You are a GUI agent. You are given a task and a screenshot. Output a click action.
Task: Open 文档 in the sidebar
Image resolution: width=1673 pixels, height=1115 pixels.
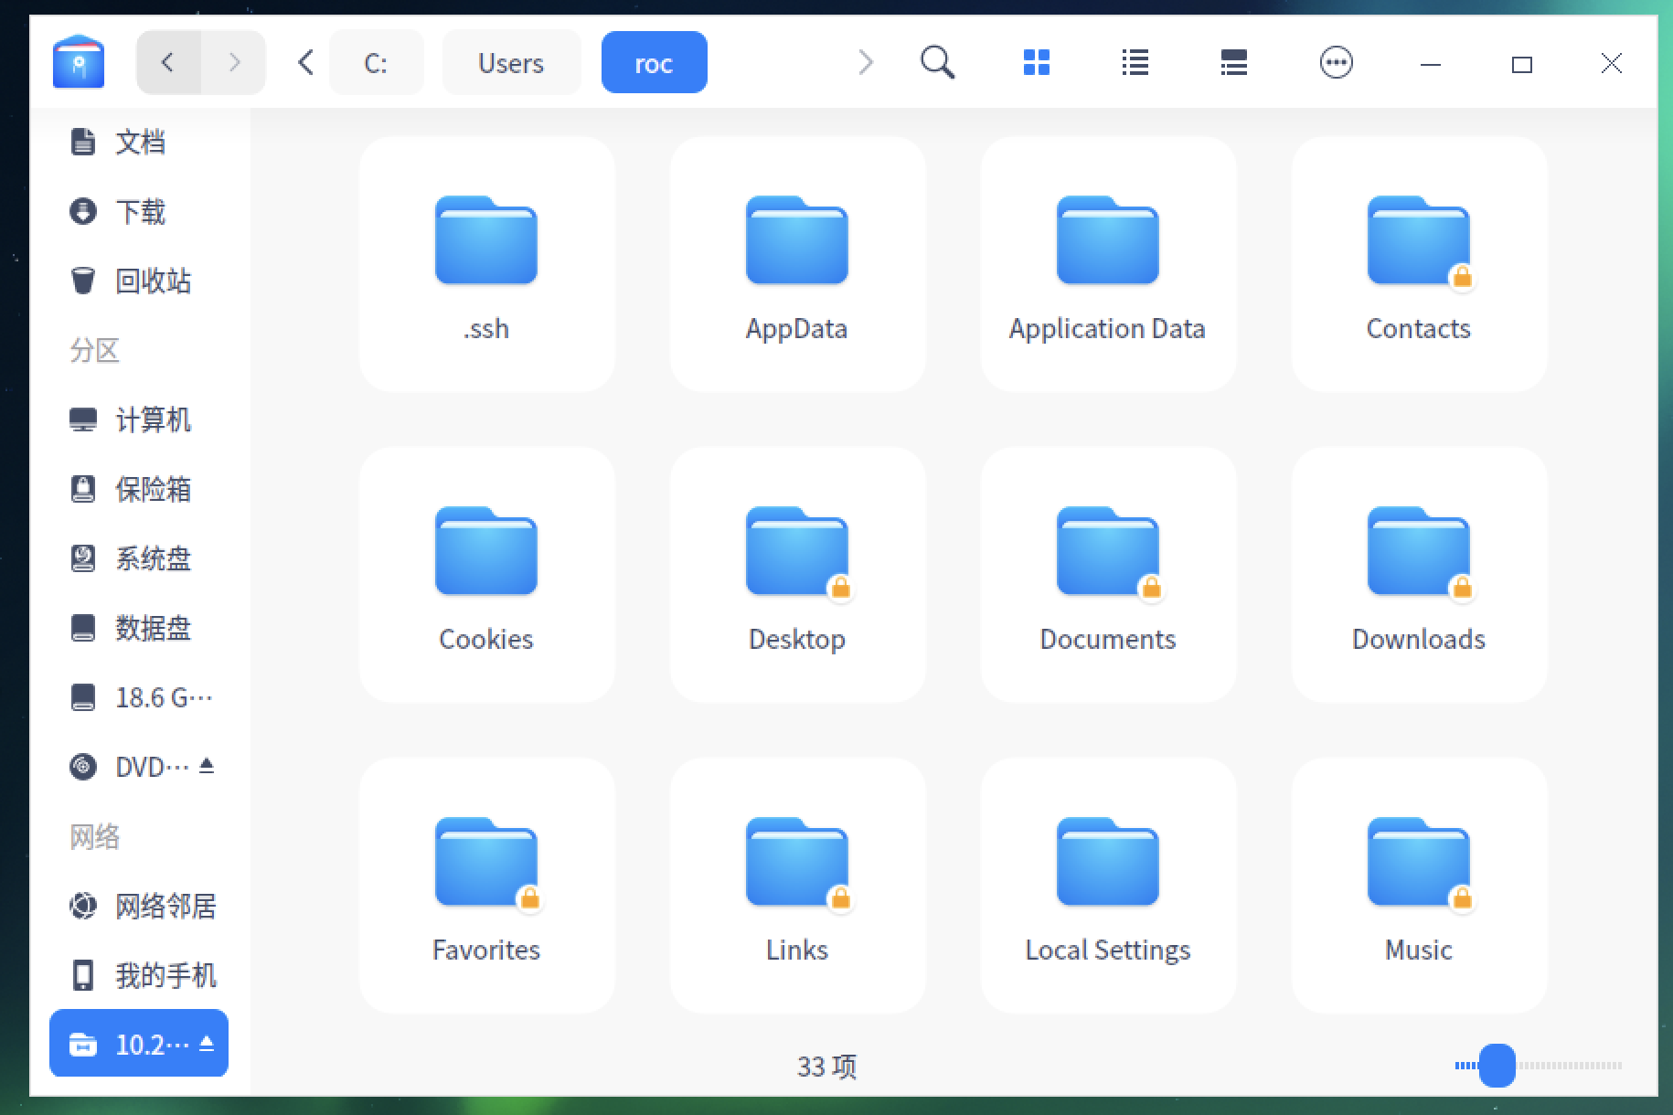(139, 142)
